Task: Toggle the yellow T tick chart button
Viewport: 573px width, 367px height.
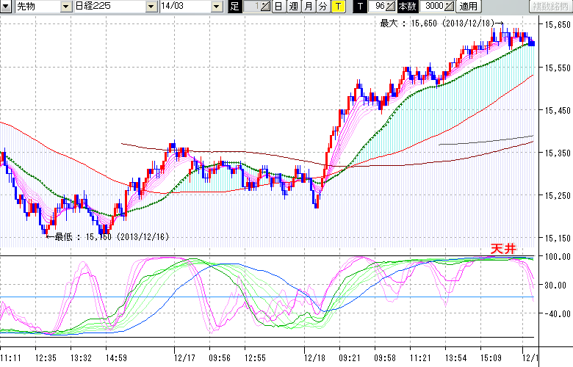Action: (337, 7)
